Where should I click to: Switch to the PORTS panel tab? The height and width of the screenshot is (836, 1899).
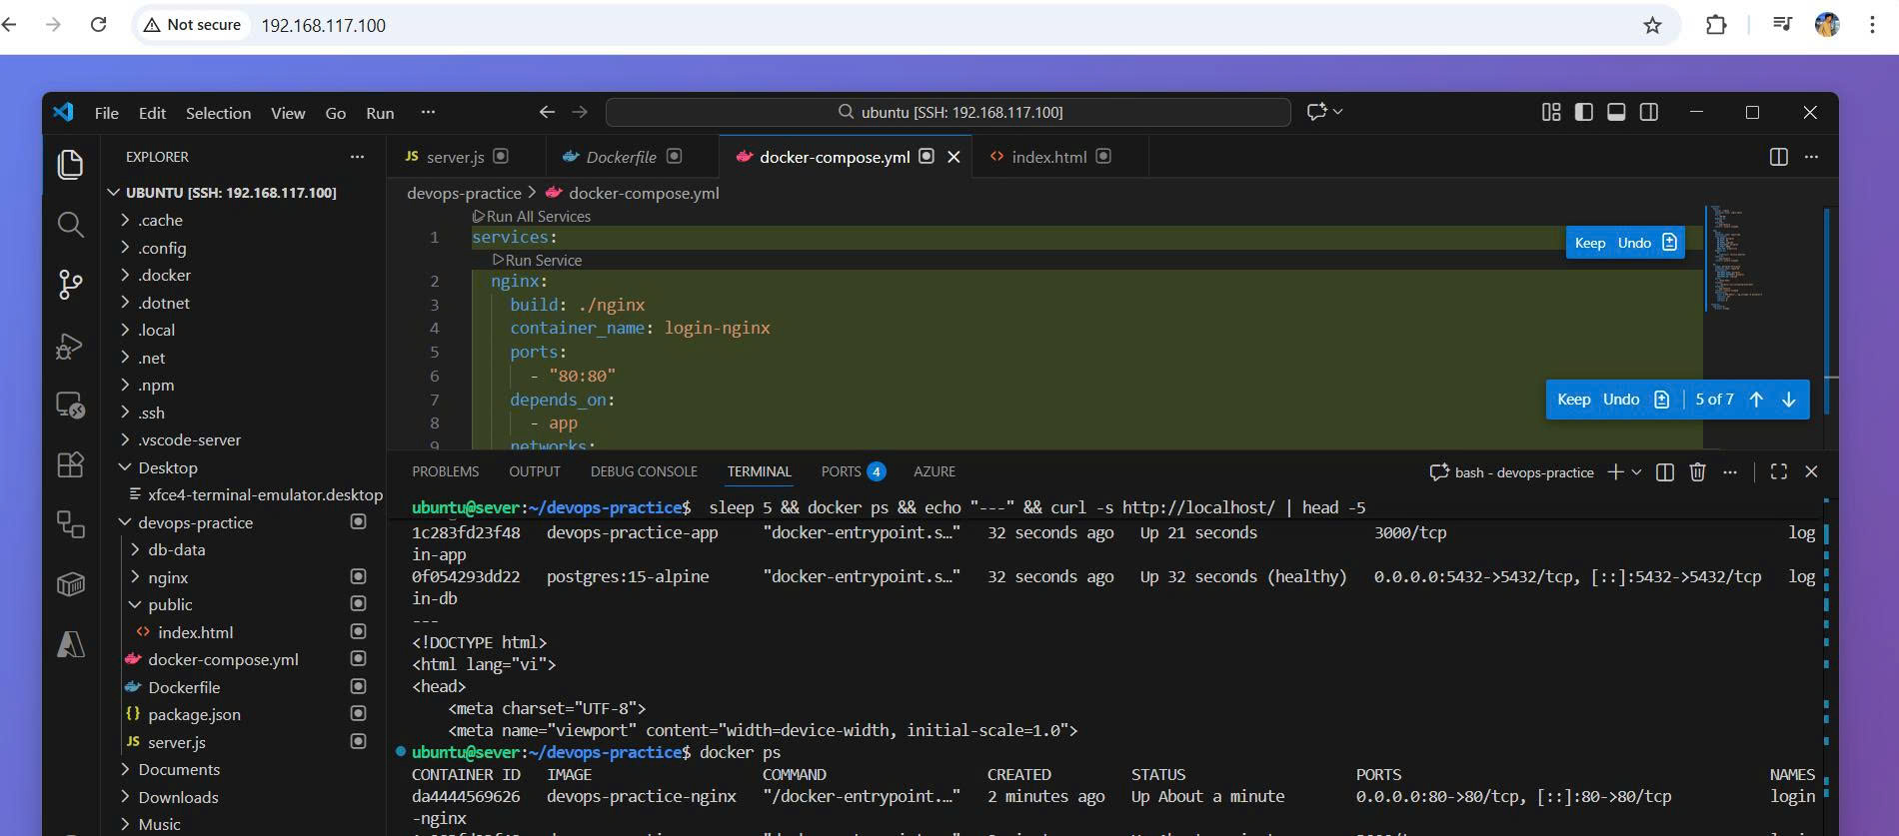coord(841,471)
